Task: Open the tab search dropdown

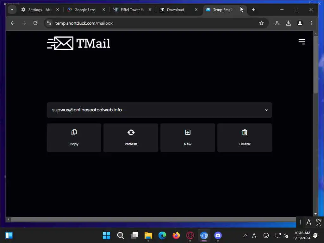Action: coord(12,9)
